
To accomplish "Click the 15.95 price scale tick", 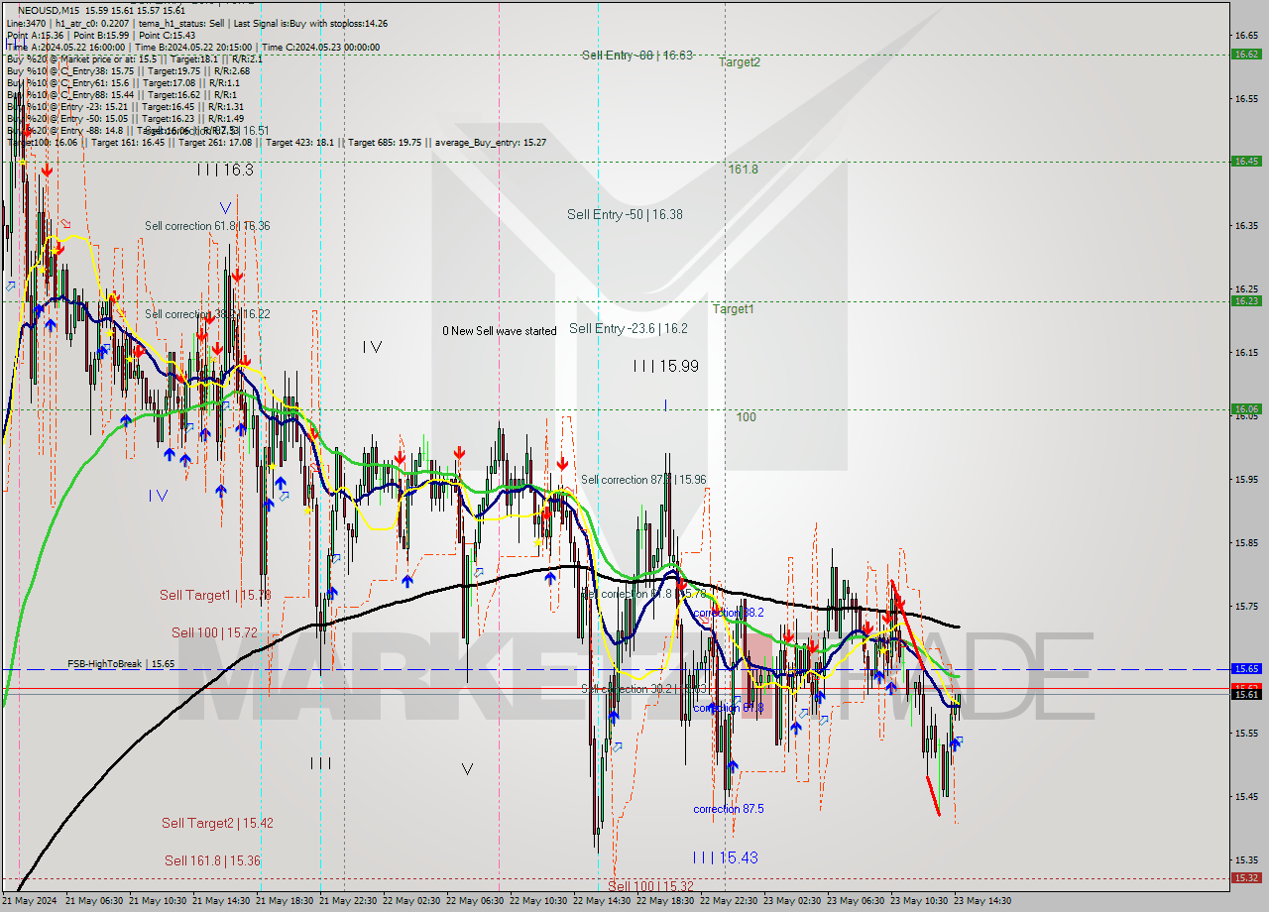I will coord(1246,479).
